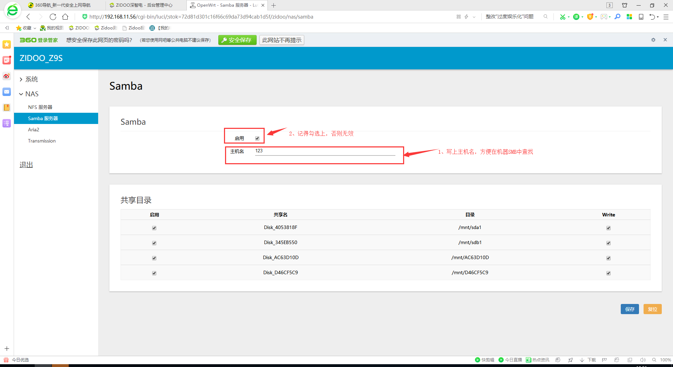Uncheck Write permission for /mnt/sdb1
This screenshot has width=673, height=367.
pos(609,243)
